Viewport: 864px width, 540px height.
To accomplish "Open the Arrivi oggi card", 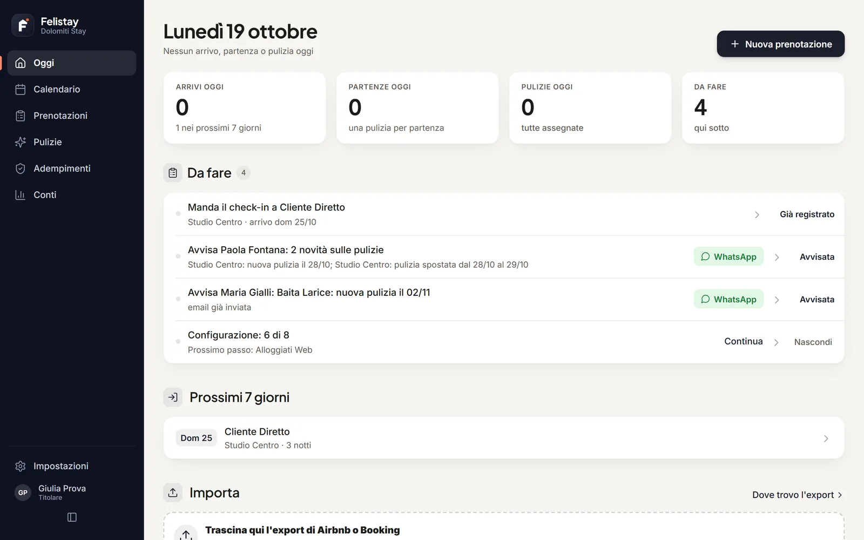I will [245, 108].
